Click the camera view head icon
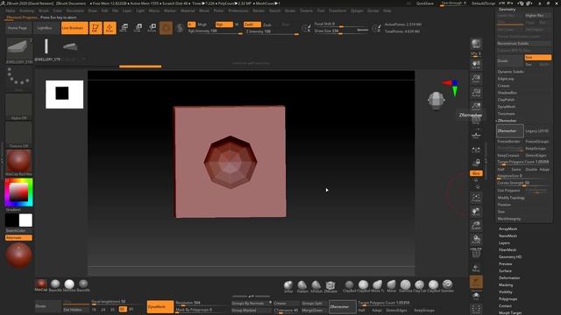The height and width of the screenshot is (315, 561). click(x=437, y=100)
